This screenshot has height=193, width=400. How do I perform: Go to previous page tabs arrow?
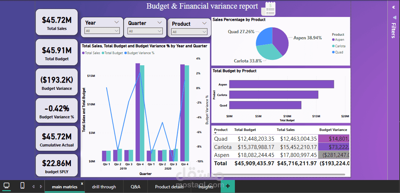[33, 187]
